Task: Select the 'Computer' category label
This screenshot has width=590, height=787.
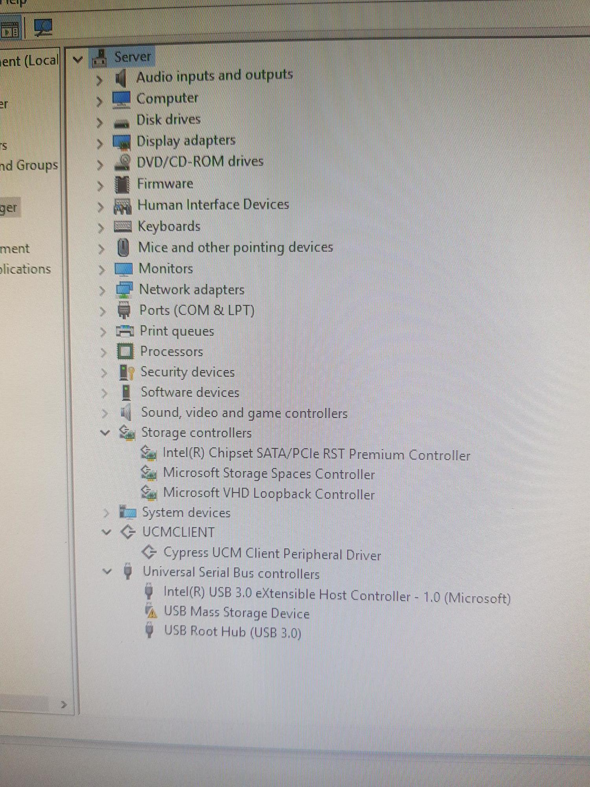Action: pyautogui.click(x=167, y=98)
